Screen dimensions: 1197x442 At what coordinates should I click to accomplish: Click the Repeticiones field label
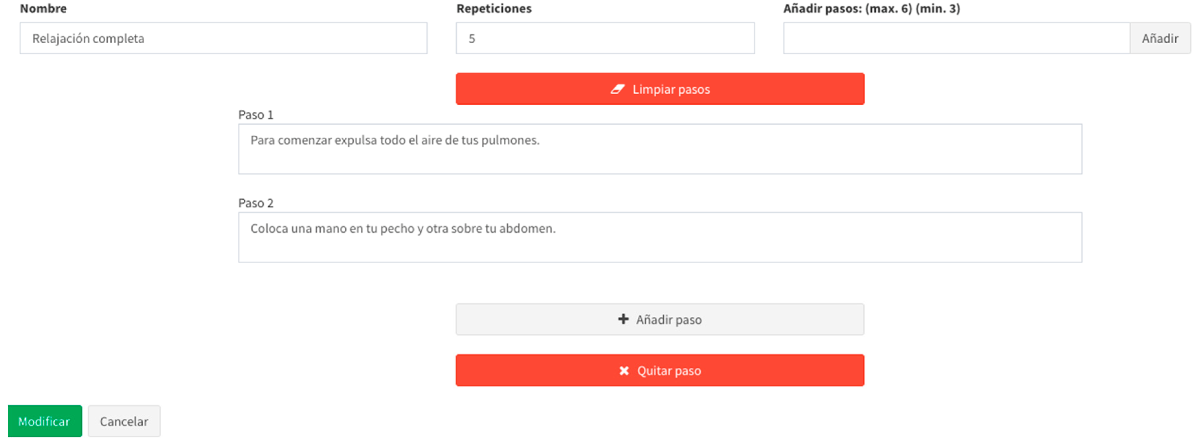click(493, 8)
